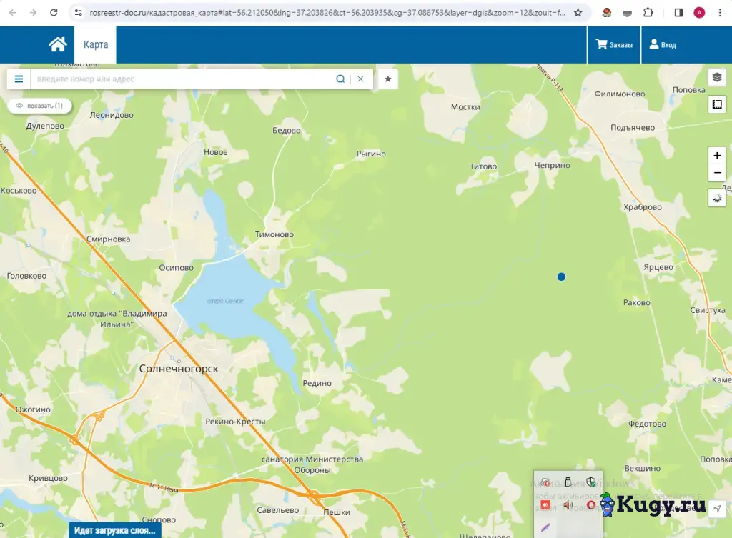Select the blue marker on the map
Image resolution: width=732 pixels, height=538 pixels.
(x=562, y=277)
